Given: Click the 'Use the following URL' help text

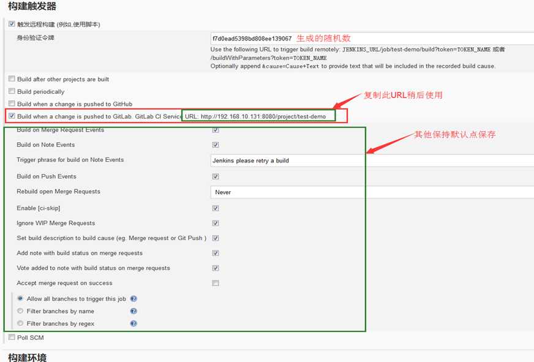Looking at the screenshot, I should pyautogui.click(x=358, y=53).
